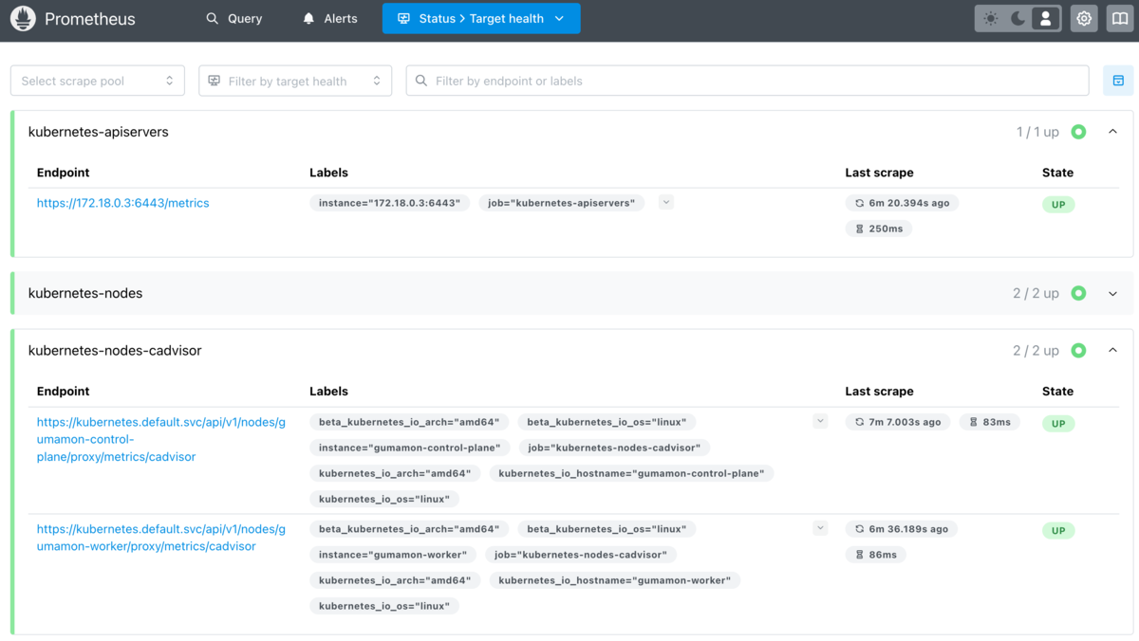
Task: Click the "6m 36.189s ago" last scrape badge
Action: (x=902, y=529)
